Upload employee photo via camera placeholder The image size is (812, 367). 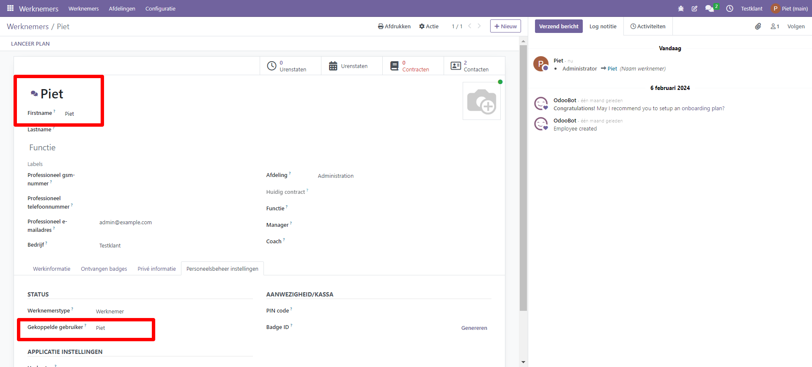click(481, 101)
